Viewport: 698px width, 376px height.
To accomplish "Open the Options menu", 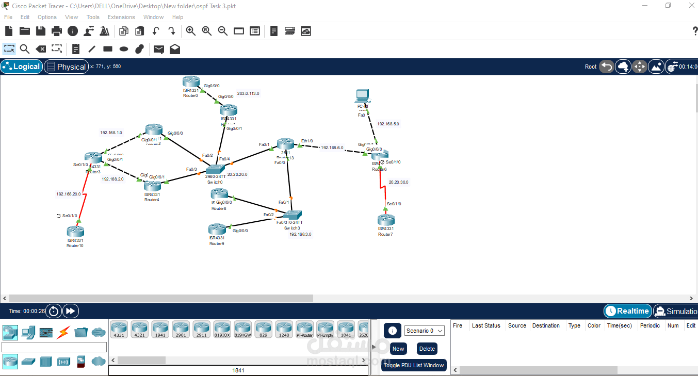I will tap(47, 17).
